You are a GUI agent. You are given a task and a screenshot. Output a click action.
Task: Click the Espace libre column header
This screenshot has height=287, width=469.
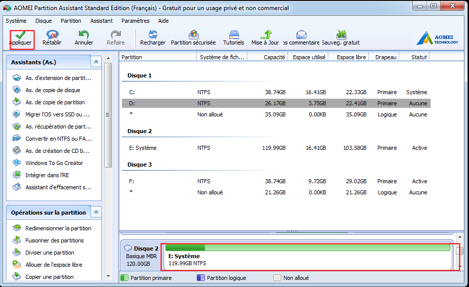point(351,57)
